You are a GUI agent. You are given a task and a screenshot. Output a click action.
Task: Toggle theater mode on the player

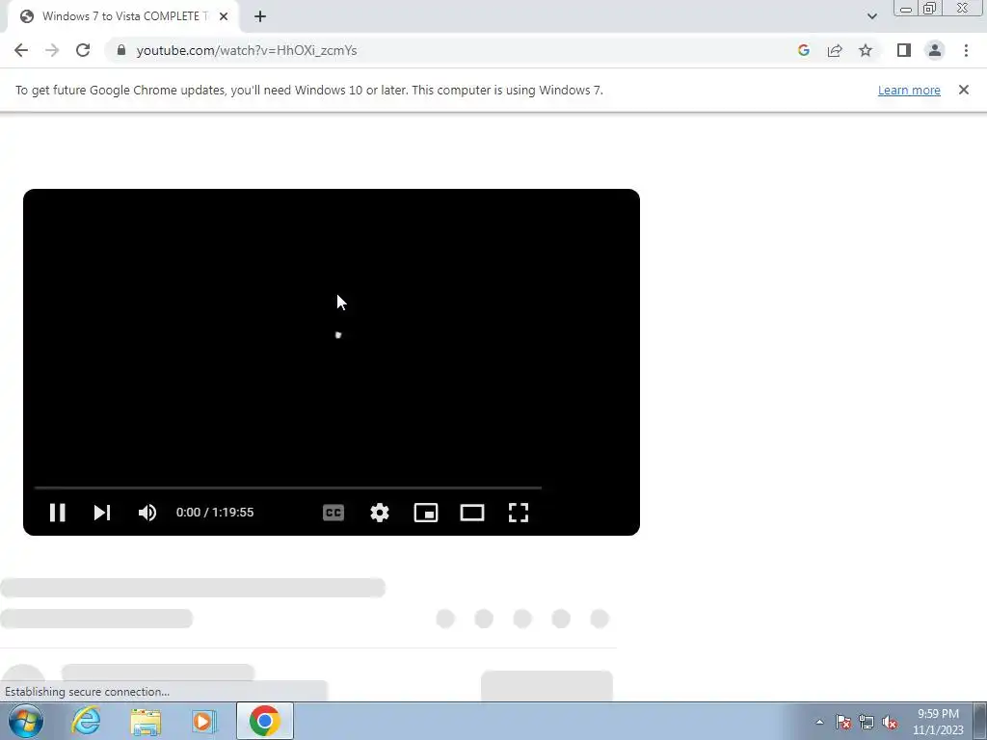coord(472,513)
